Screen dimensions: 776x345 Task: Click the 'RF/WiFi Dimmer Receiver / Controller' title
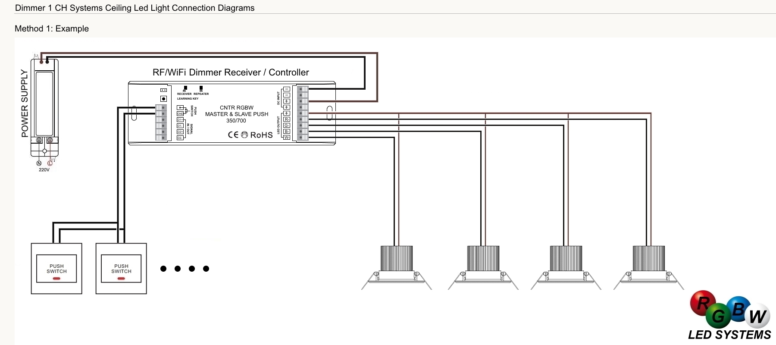pos(231,72)
